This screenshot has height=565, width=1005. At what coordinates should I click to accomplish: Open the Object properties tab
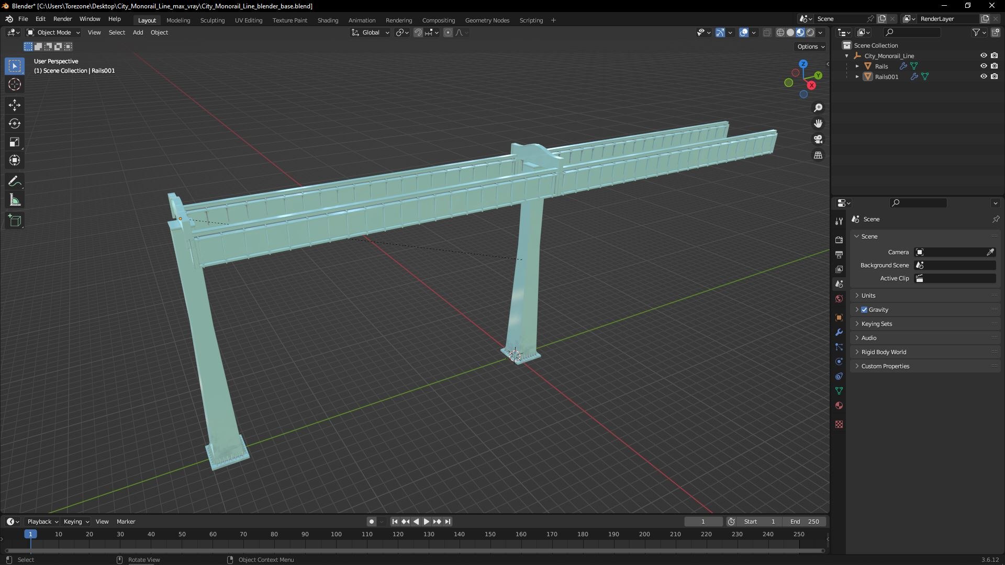[x=839, y=318]
